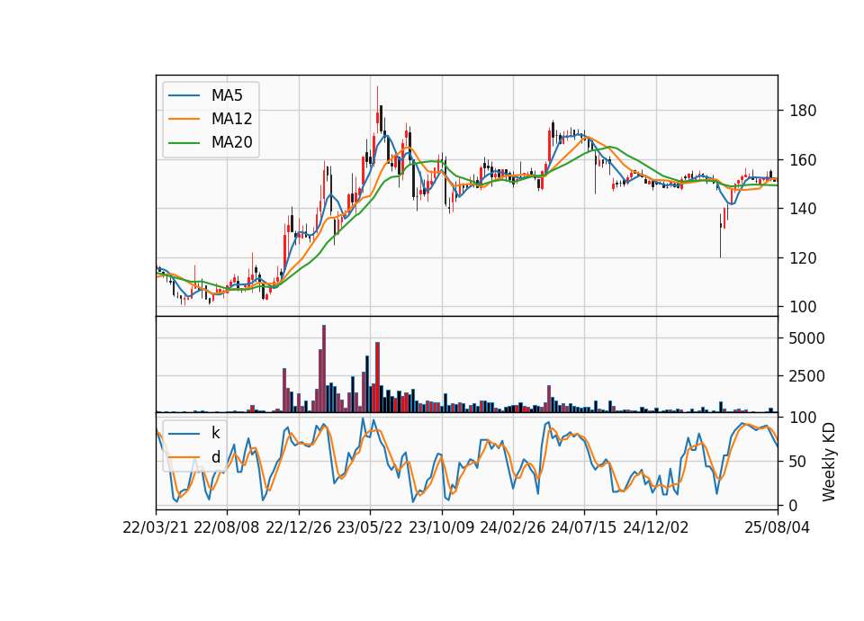The image size is (864, 621).
Task: Click the 23/10/09 date tick label
Action: pos(441,527)
